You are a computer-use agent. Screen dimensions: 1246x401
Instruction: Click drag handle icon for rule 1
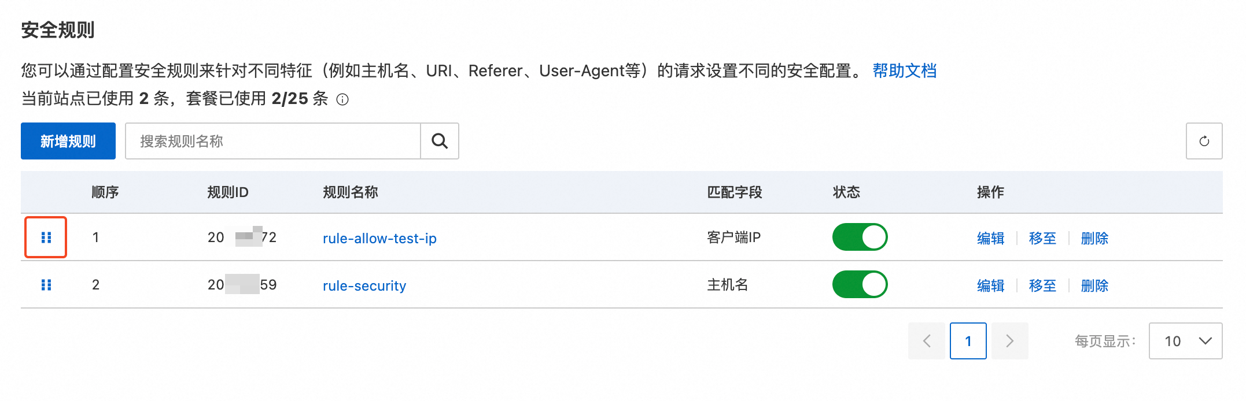(46, 237)
